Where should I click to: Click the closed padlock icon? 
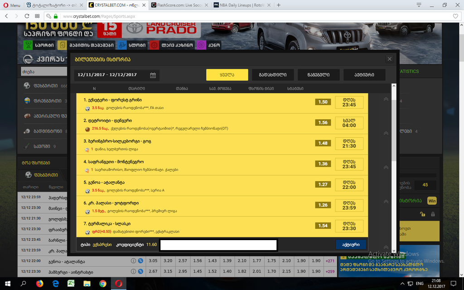tap(433, 214)
